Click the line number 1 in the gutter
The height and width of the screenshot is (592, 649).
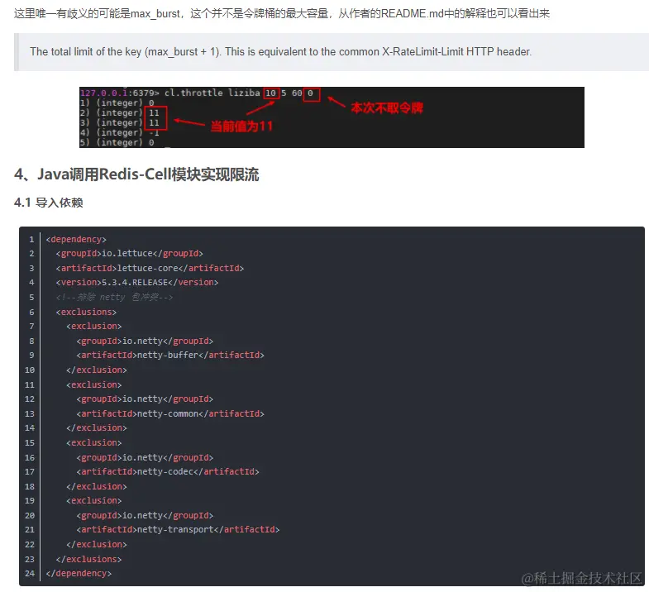pos(31,240)
